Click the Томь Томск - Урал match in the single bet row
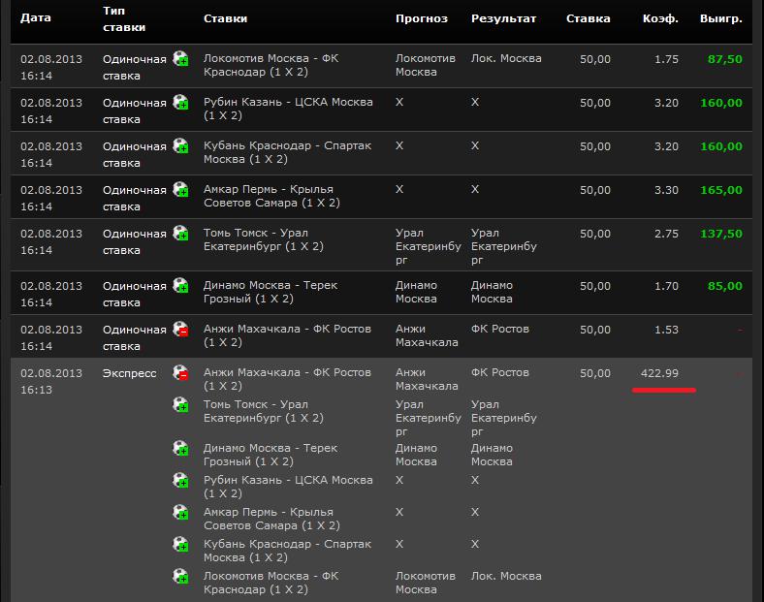 click(263, 239)
